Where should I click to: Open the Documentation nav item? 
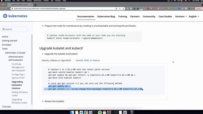coord(86,16)
